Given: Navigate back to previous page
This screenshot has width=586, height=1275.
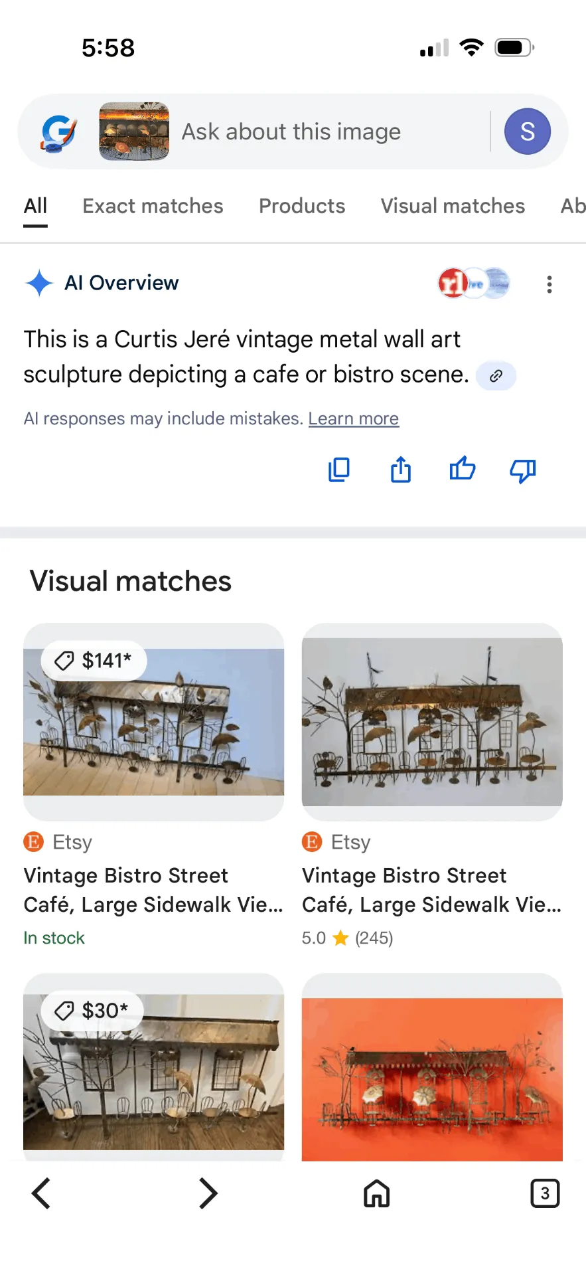Looking at the screenshot, I should (41, 1193).
